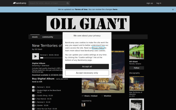The height and width of the screenshot is (110, 176).
Task: Play track 4 Fear Eternal
Action: 33,99
